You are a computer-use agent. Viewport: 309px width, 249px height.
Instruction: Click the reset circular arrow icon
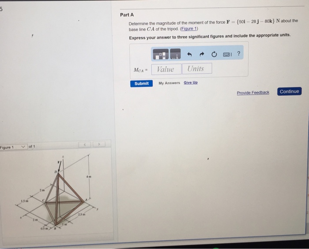tap(214, 54)
